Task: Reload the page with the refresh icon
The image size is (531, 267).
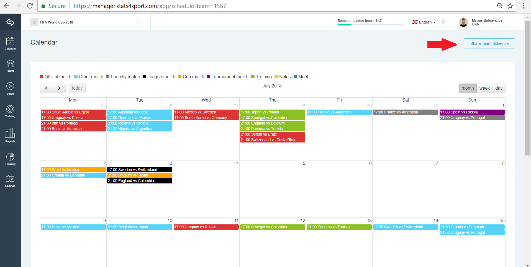Action: (x=30, y=6)
